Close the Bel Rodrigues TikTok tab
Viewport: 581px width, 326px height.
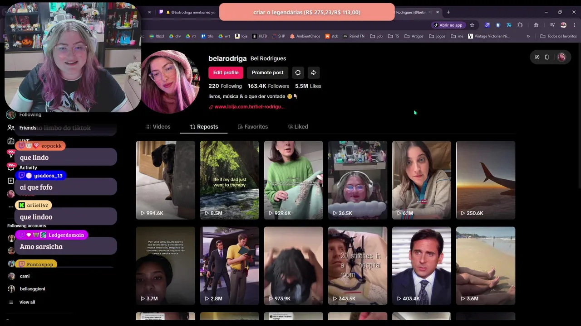(438, 12)
